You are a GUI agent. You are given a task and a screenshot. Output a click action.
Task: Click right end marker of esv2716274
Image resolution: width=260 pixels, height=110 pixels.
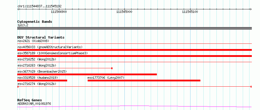coord(251,87)
